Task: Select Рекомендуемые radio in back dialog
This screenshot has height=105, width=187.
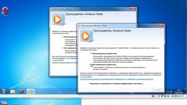Action: tap(63, 37)
